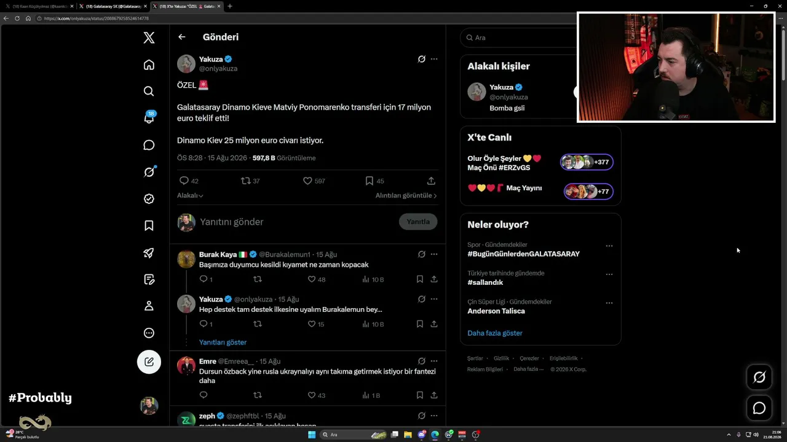Open Premium verified badge in sidebar
Screen dimensions: 787x442
pos(149,199)
